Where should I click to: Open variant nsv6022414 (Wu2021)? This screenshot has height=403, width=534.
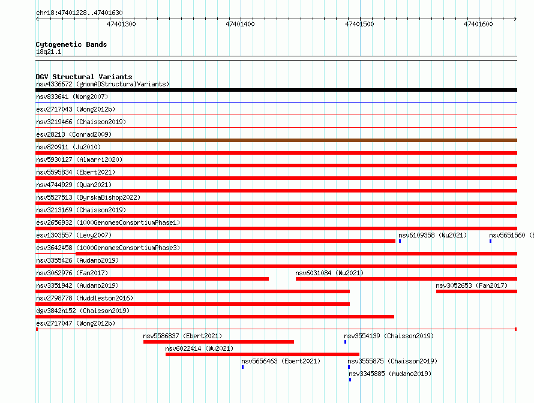click(199, 348)
